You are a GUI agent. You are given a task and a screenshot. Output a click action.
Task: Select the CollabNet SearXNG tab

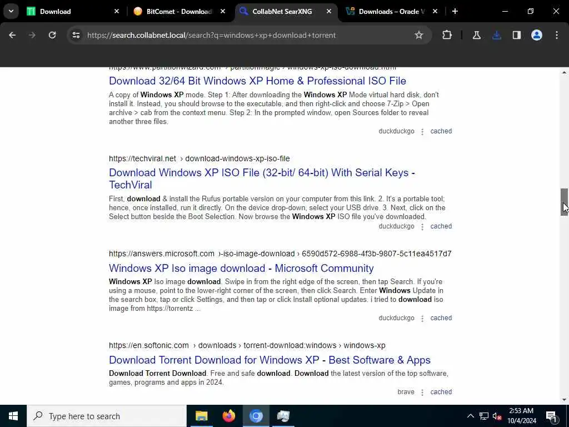click(x=282, y=11)
